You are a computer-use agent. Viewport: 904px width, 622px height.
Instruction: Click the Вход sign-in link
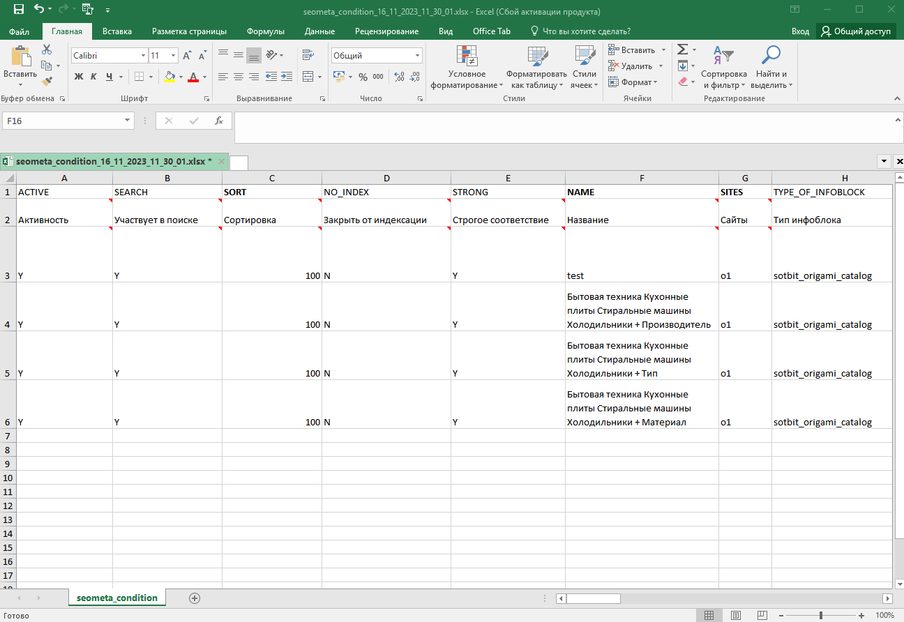(800, 31)
